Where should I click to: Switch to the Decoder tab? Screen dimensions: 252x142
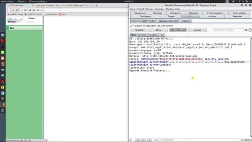[158, 13]
